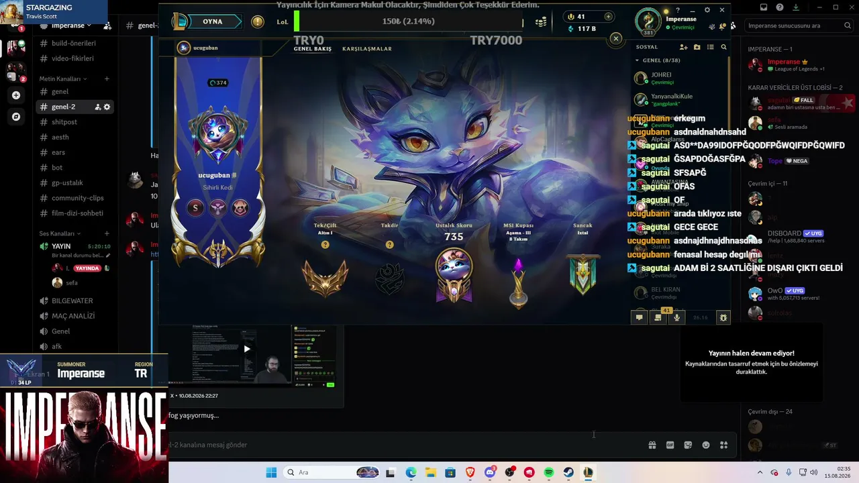Click the add a server plus button
859x483 pixels.
(16, 95)
